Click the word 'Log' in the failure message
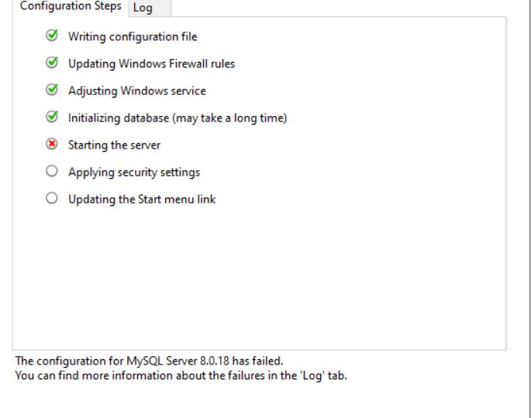531x418 pixels. click(312, 376)
